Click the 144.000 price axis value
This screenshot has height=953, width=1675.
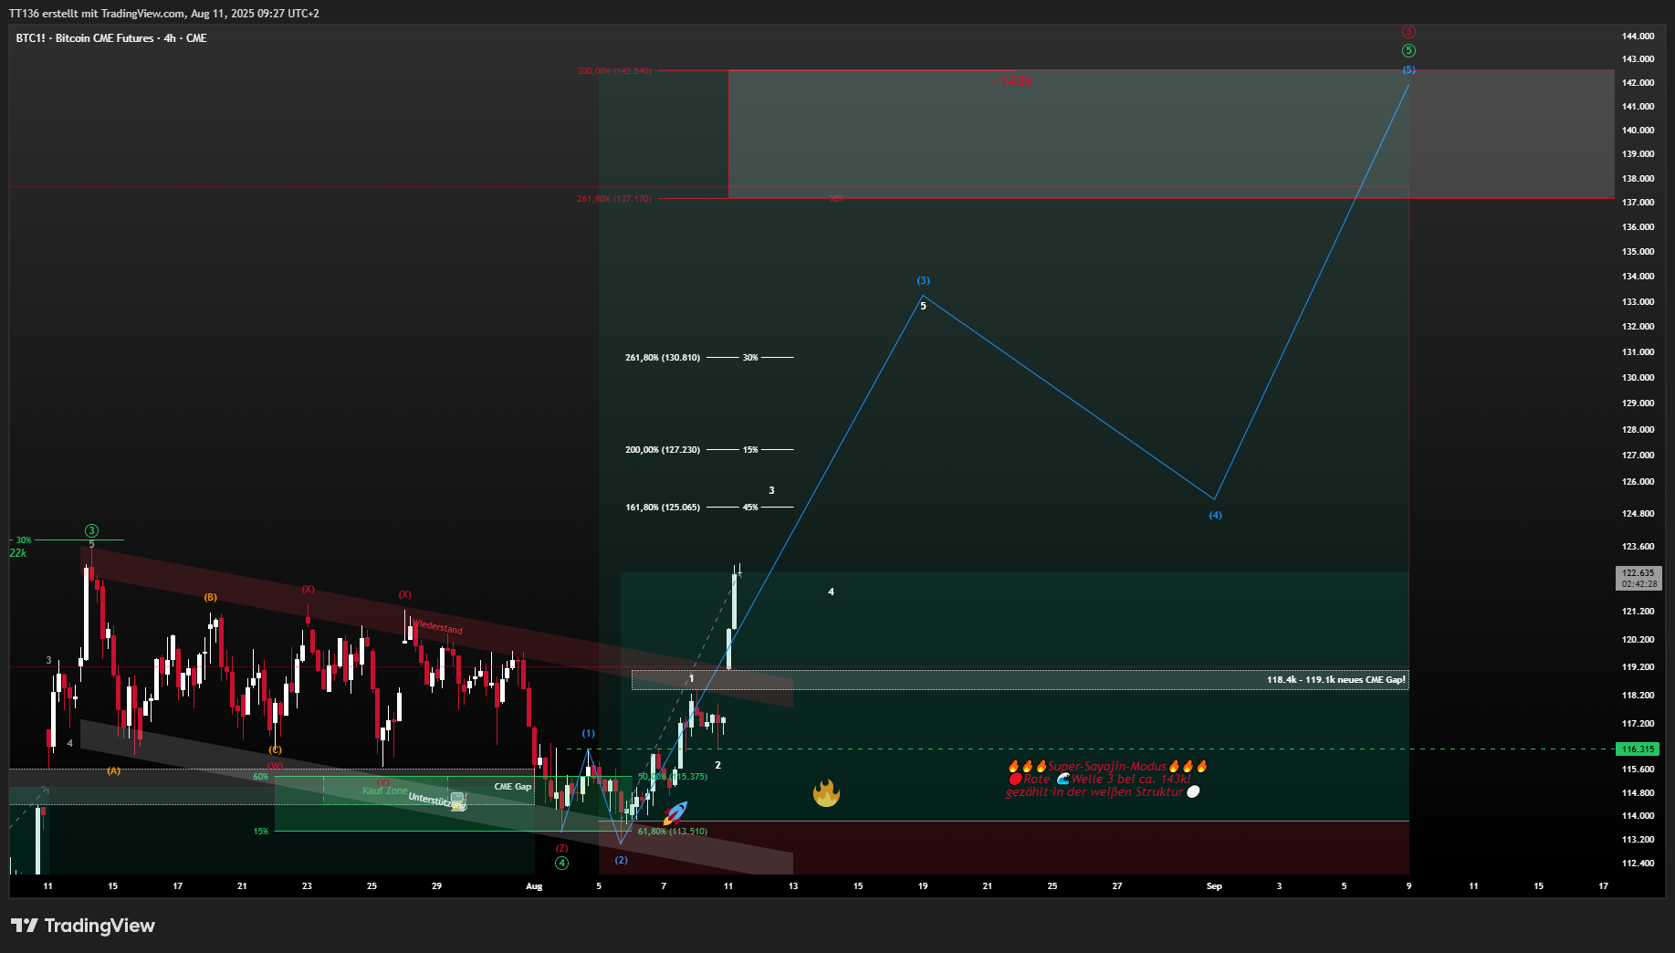point(1638,37)
